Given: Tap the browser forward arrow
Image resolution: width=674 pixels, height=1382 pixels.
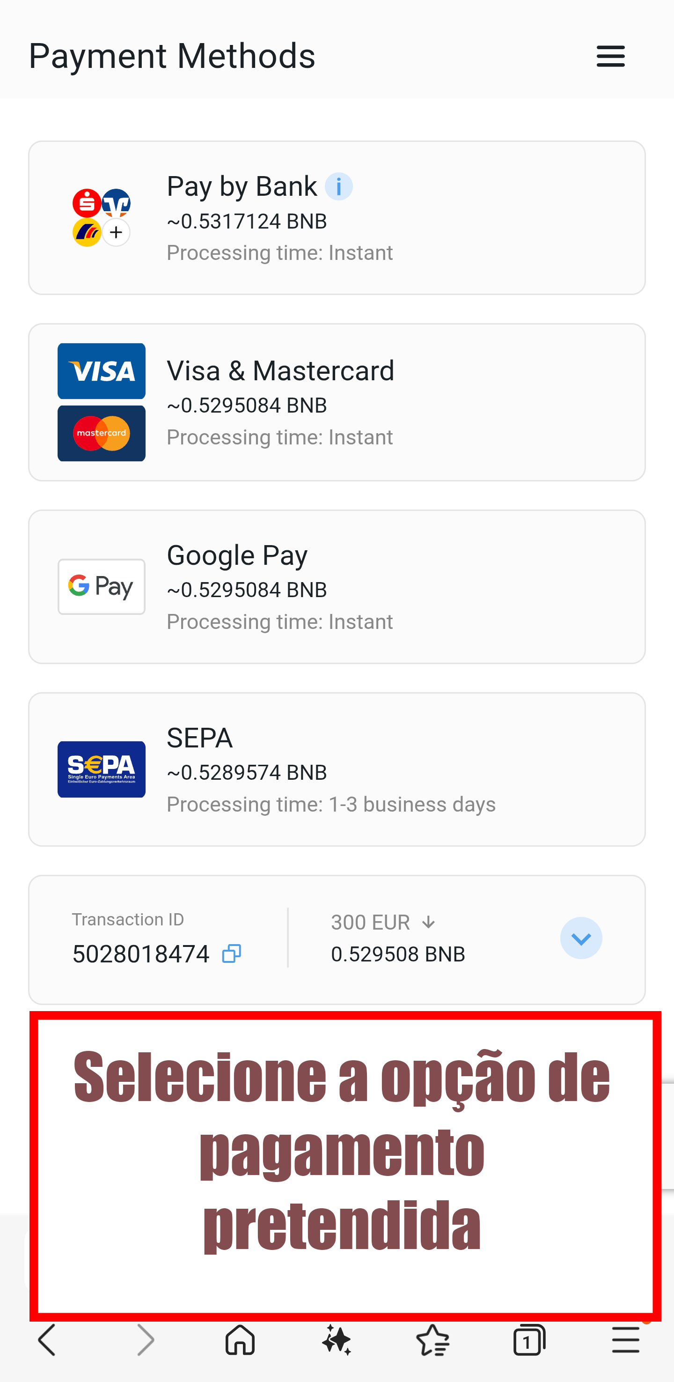Looking at the screenshot, I should pyautogui.click(x=145, y=1339).
